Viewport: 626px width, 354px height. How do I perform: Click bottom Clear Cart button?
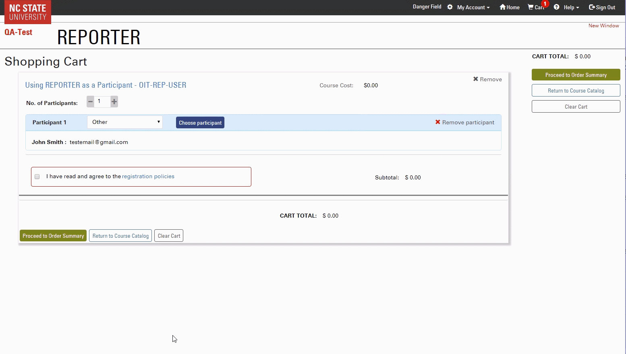[x=169, y=236]
